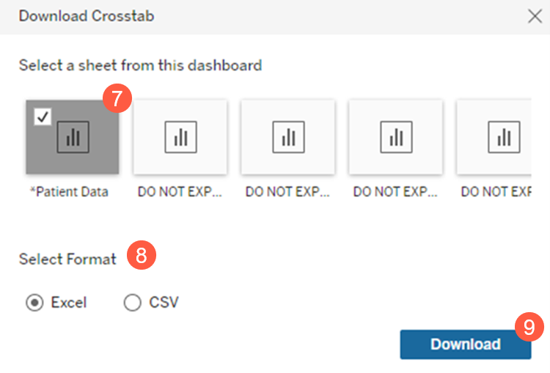Screen dimensions: 550x373
Task: Uncheck the Patient Data sheet checkbox
Action: coord(43,117)
